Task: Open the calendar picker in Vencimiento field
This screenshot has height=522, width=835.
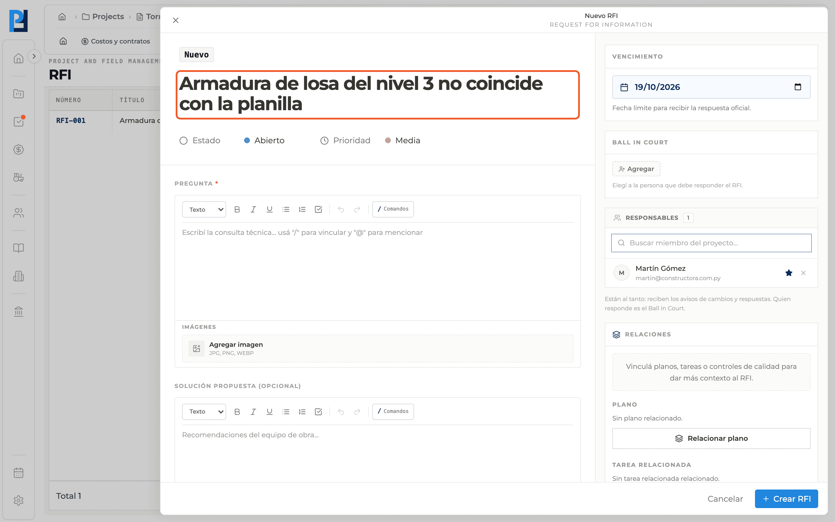Action: [798, 87]
